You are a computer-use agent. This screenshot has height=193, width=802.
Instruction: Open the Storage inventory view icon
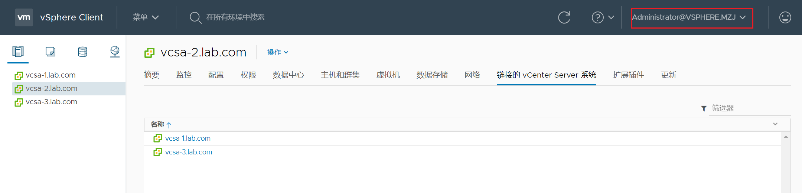[83, 52]
